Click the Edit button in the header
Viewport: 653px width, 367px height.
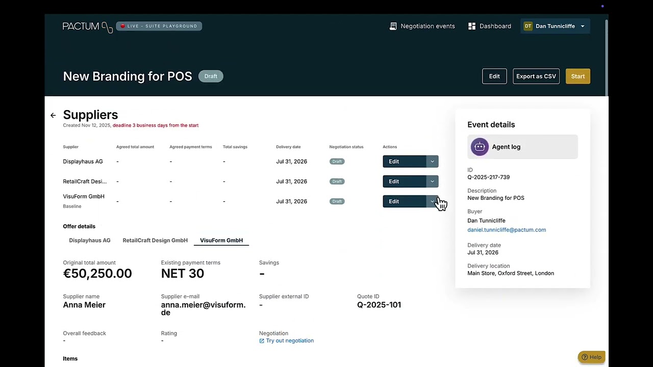[494, 76]
